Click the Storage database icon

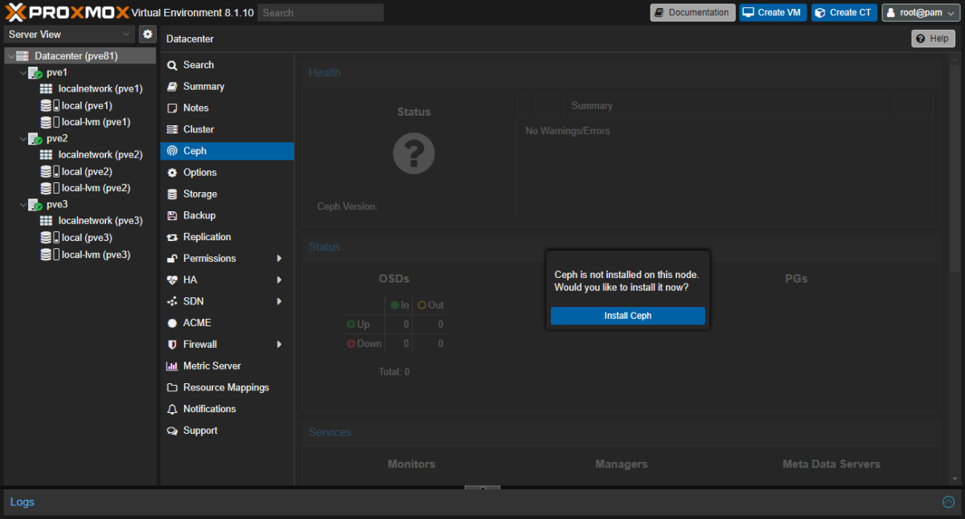pyautogui.click(x=172, y=194)
